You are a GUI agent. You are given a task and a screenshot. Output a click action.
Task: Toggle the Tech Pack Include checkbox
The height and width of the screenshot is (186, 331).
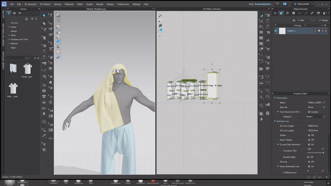click(309, 112)
